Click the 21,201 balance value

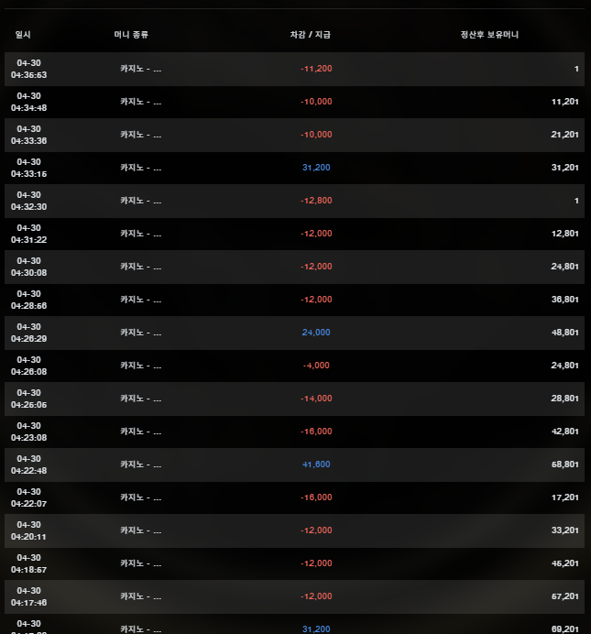coord(564,135)
